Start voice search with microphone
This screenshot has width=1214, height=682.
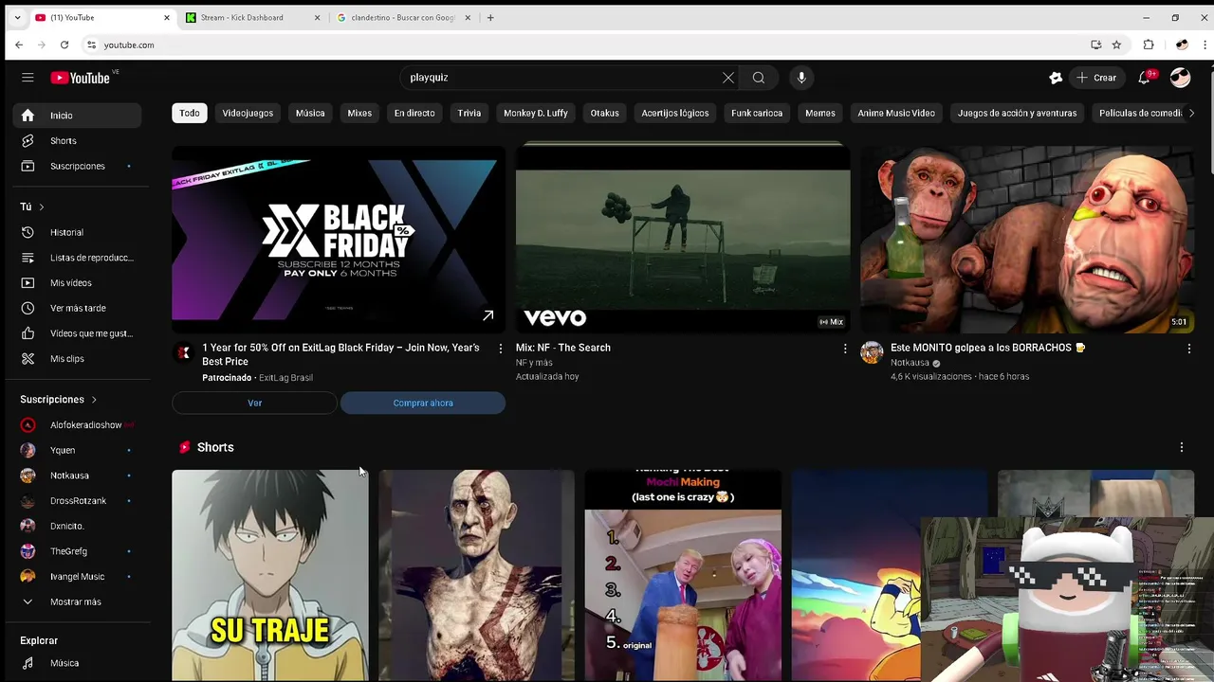pos(801,78)
